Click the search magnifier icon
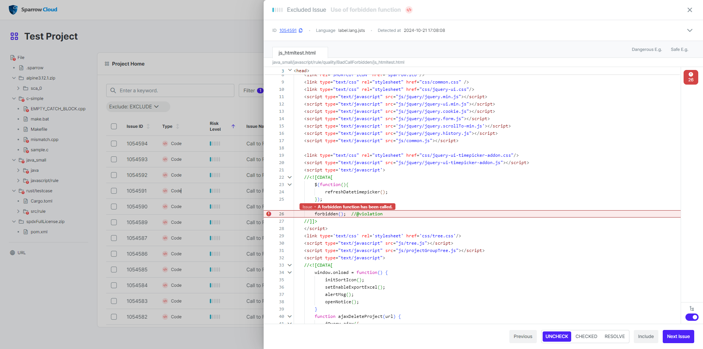The image size is (703, 349). pos(113,90)
